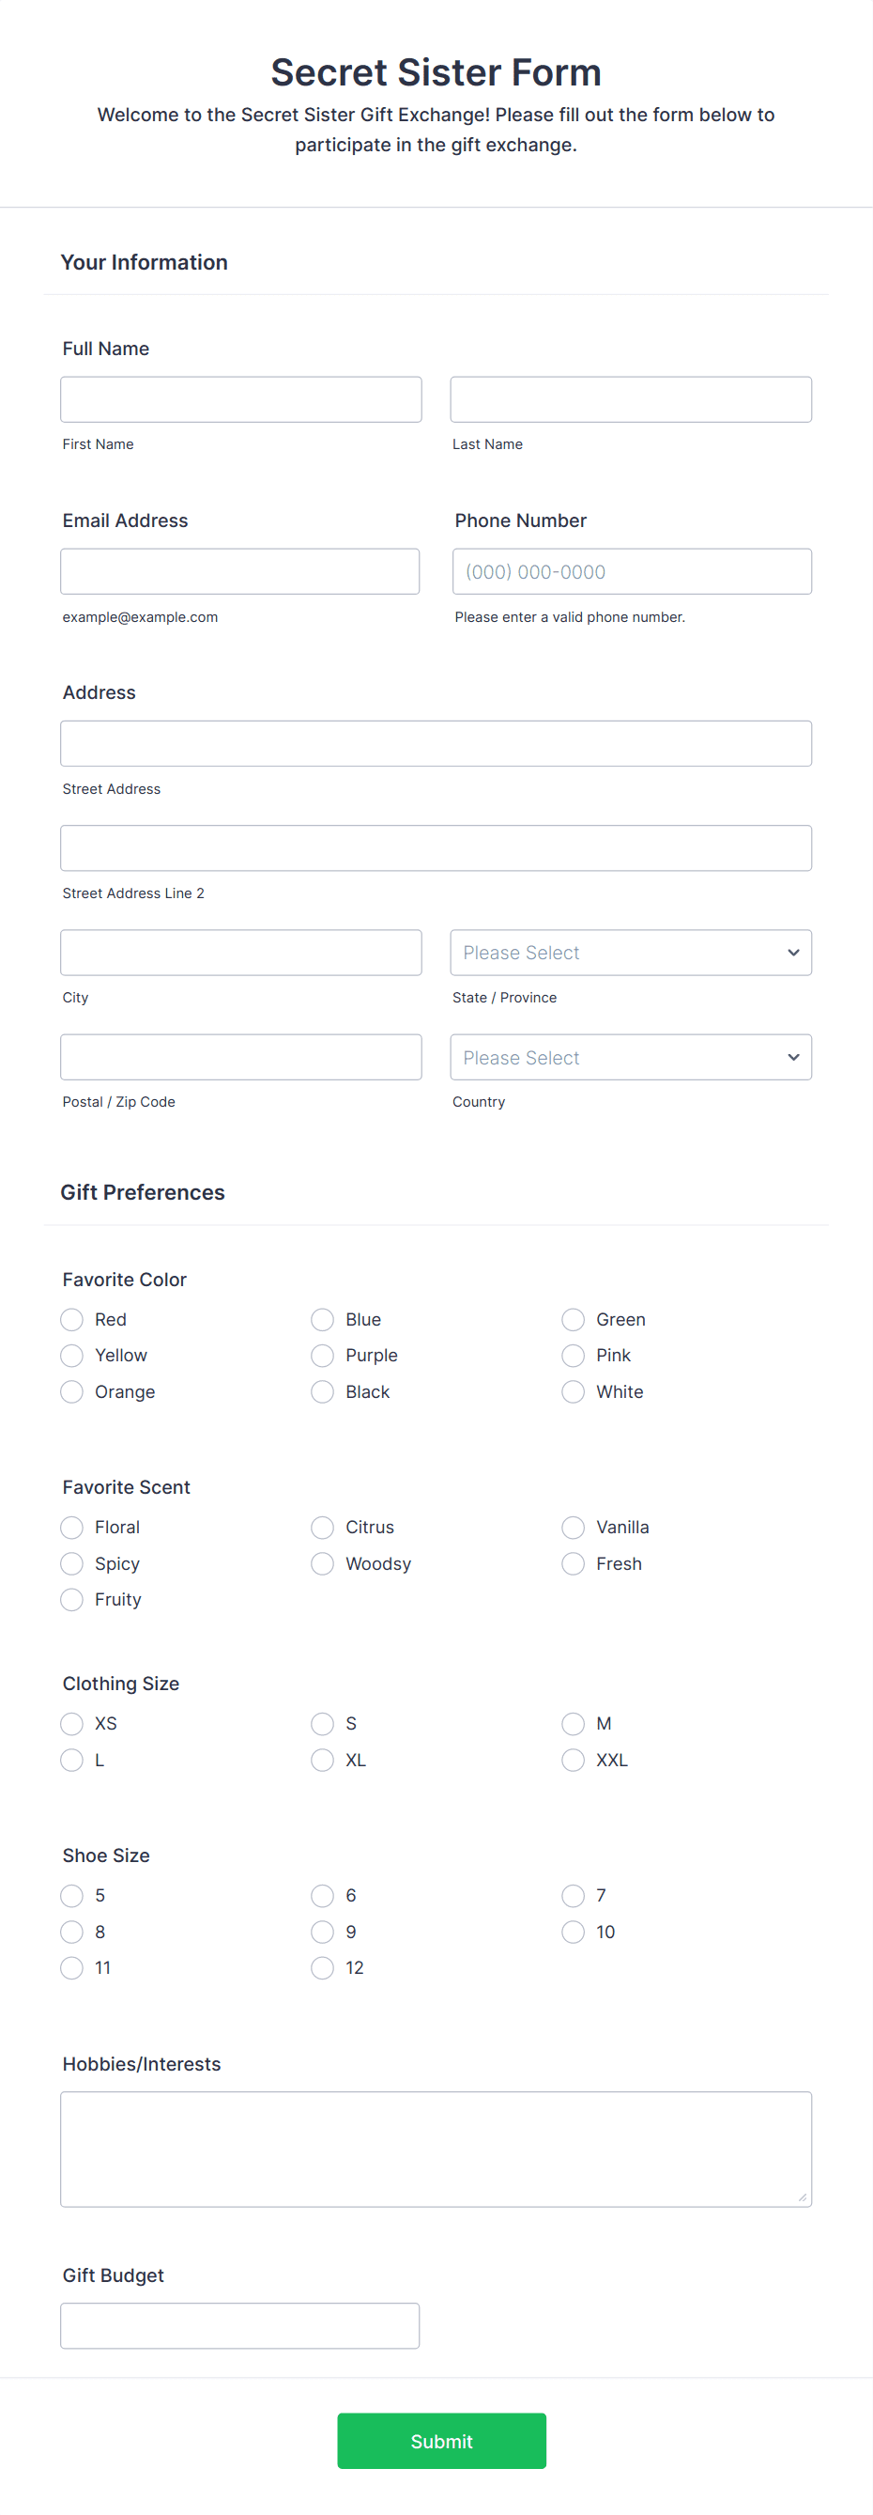Click into the Last Name field
The width and height of the screenshot is (873, 2515).
[x=630, y=399]
